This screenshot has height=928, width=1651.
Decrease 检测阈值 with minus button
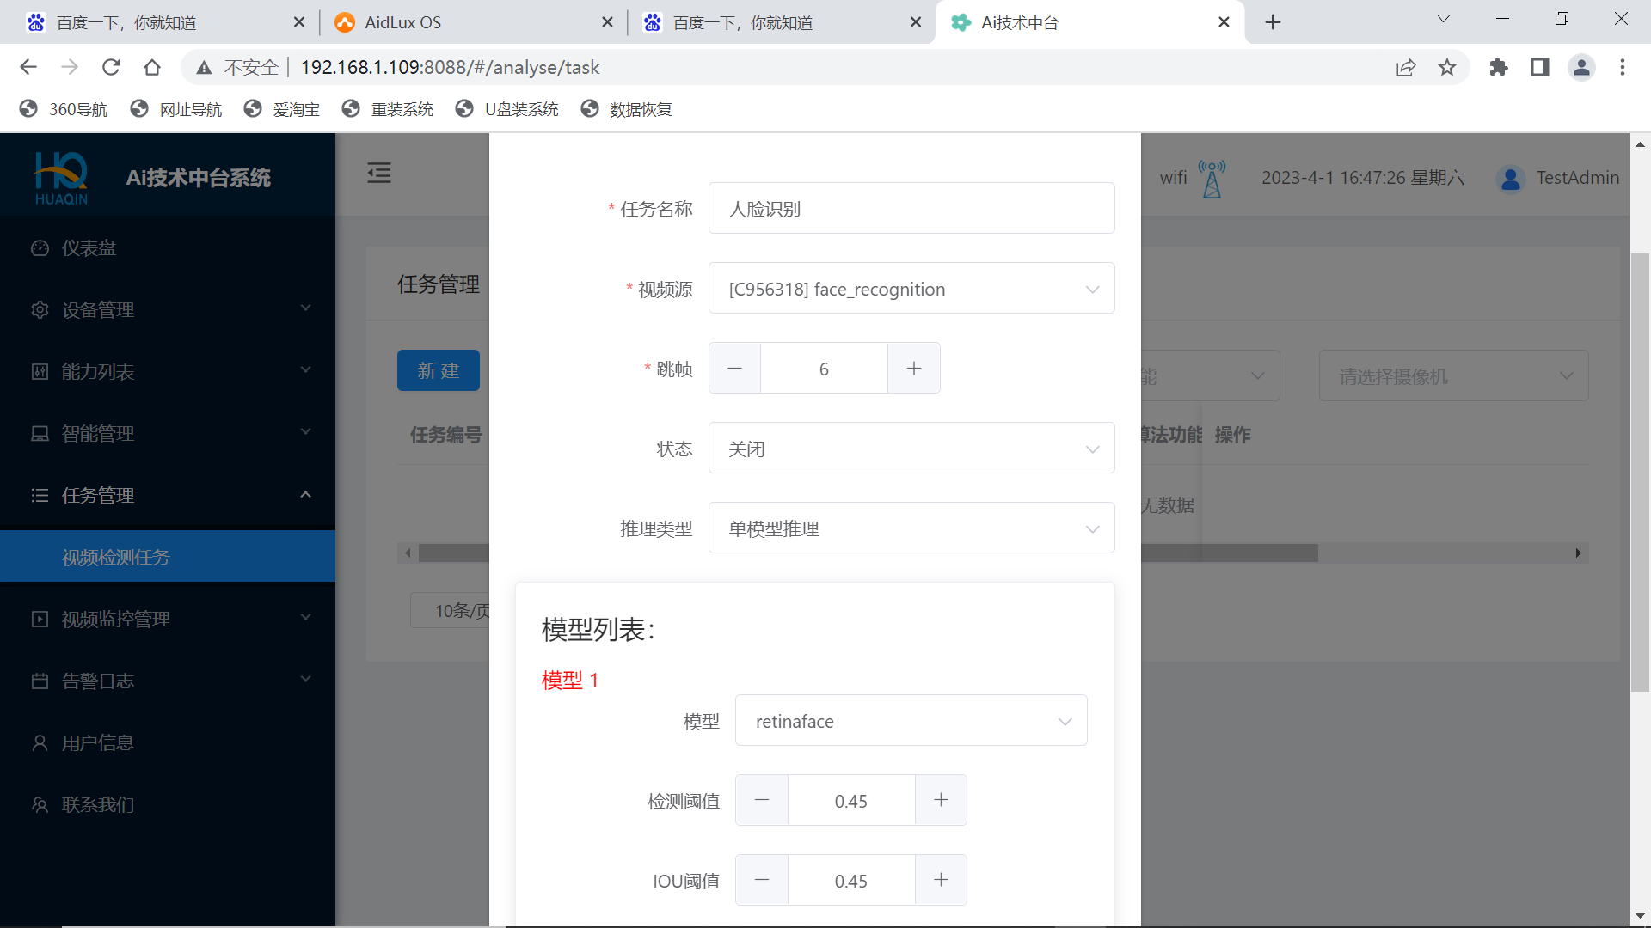(x=762, y=801)
